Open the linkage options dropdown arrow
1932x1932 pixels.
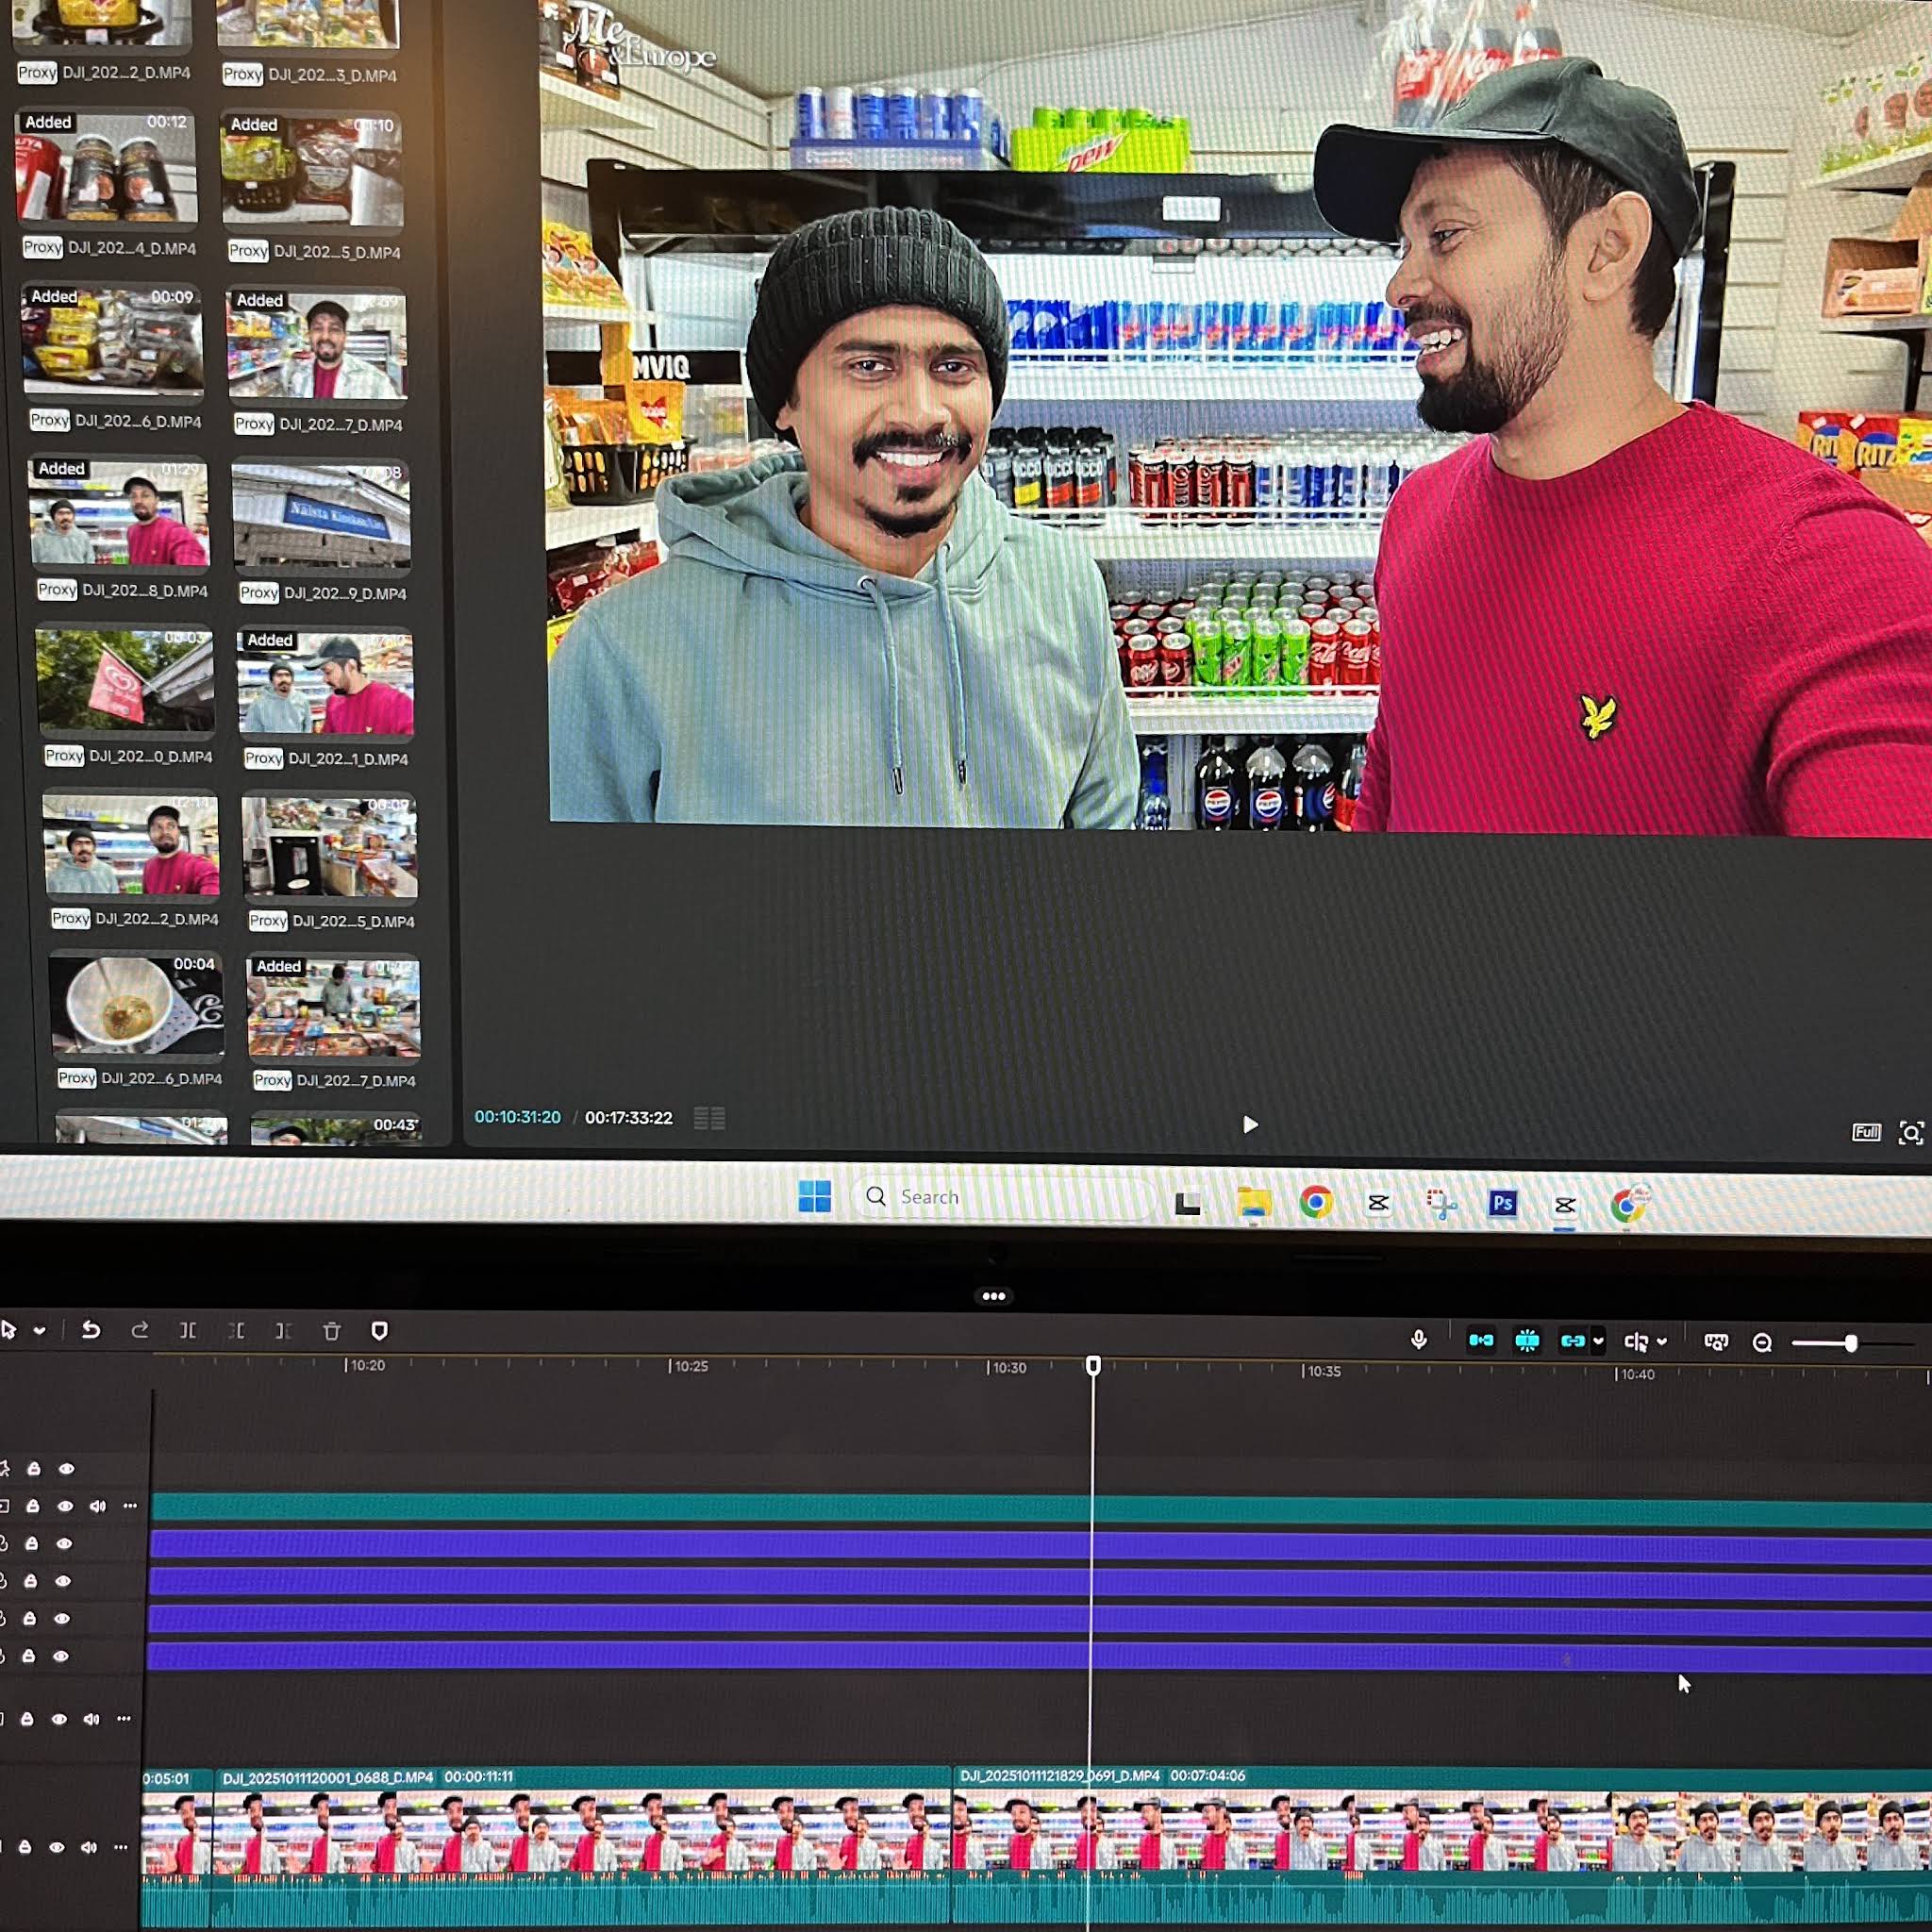(1598, 1342)
